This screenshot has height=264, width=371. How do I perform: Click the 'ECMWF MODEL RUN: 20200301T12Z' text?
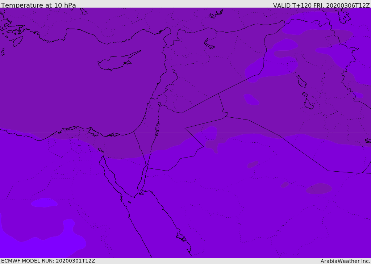(48, 261)
